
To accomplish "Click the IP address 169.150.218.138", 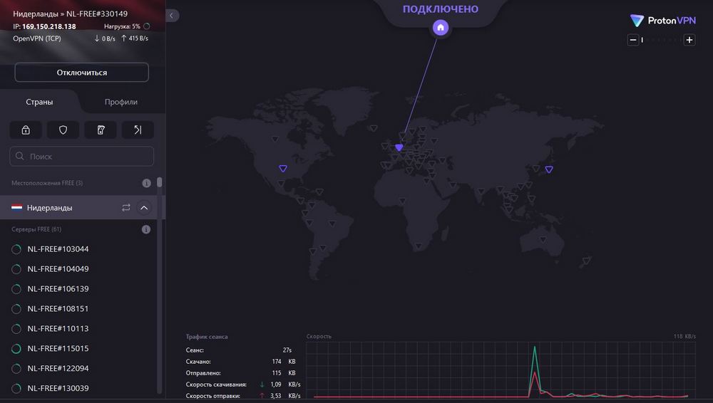I will coord(49,26).
